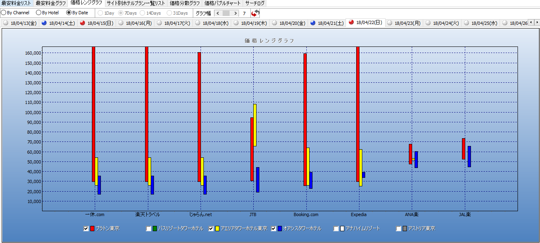Click the グラフ幅 scrollbar thumb

226,13
